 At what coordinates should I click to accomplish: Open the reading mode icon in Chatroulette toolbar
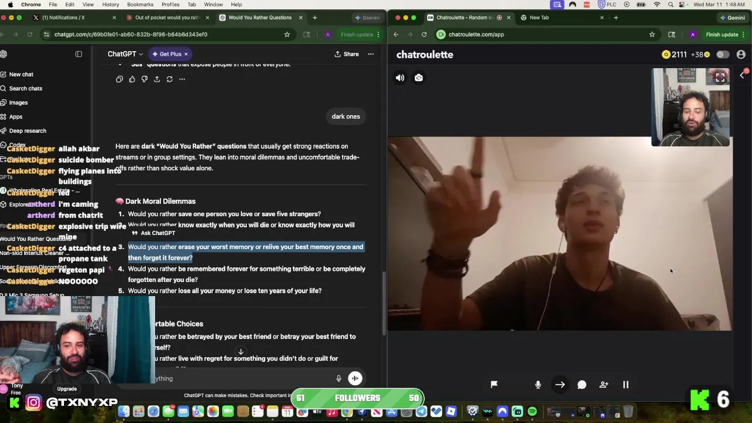672,35
